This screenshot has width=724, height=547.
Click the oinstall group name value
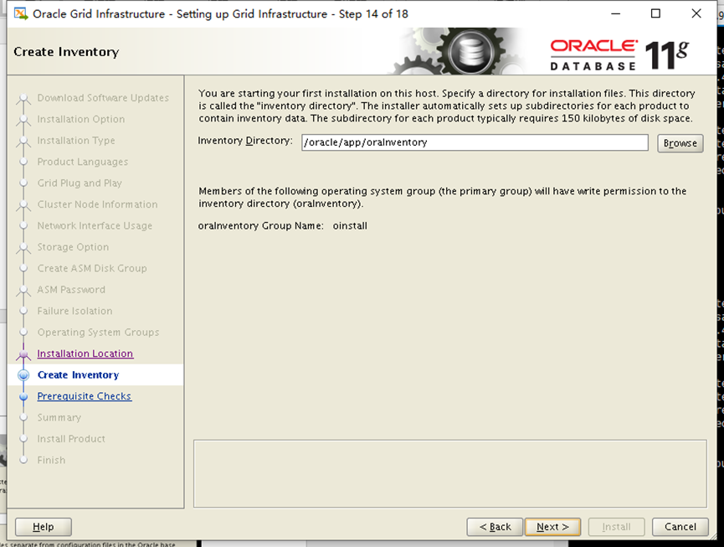coord(350,226)
